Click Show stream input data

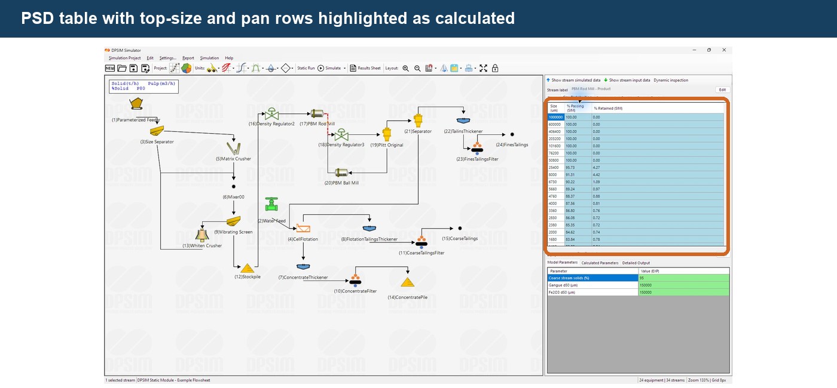pyautogui.click(x=627, y=80)
